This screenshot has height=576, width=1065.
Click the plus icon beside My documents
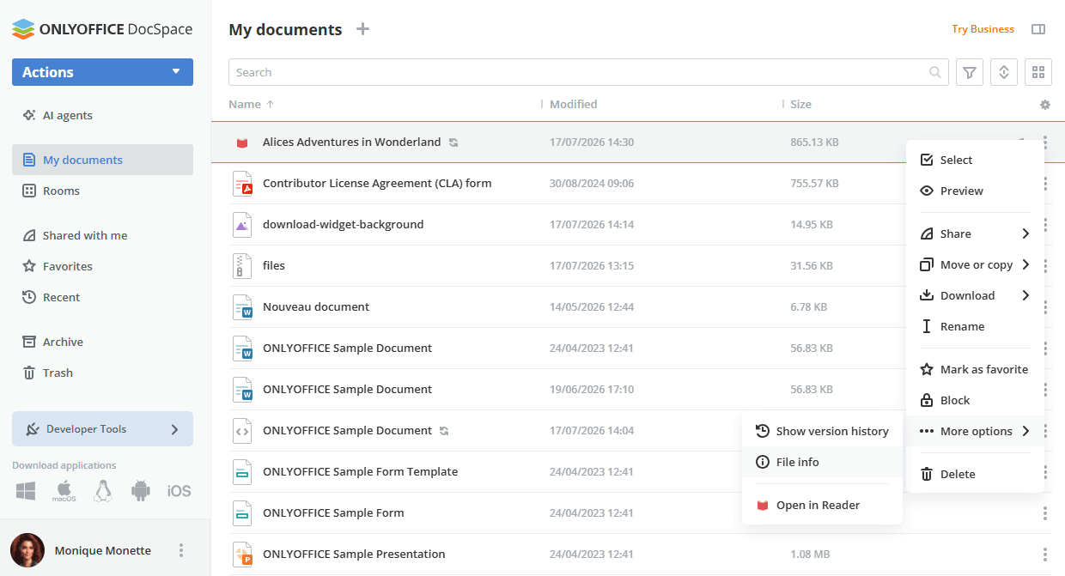point(363,29)
